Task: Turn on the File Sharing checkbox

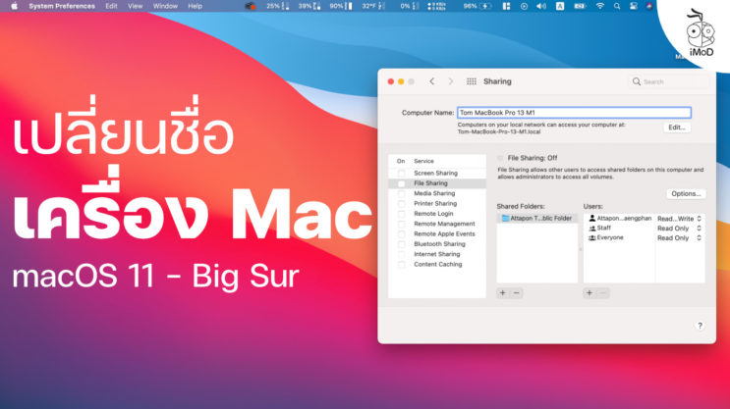Action: (401, 183)
